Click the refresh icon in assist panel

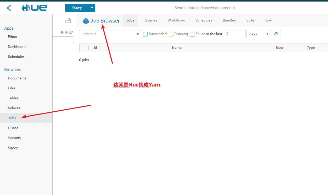71,32
